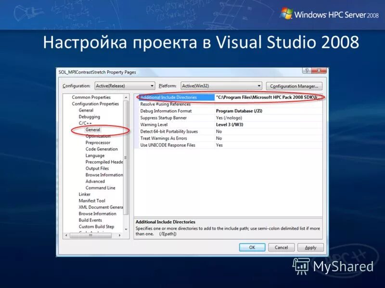
Task: Select the C/C++ tree node
Action: (85, 123)
